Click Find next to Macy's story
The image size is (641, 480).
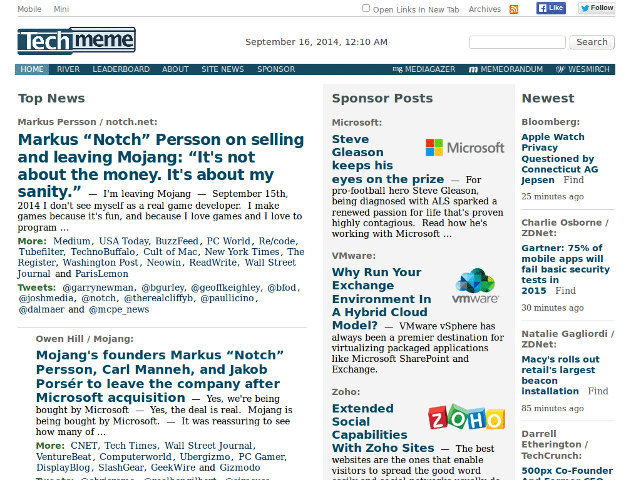click(x=598, y=391)
